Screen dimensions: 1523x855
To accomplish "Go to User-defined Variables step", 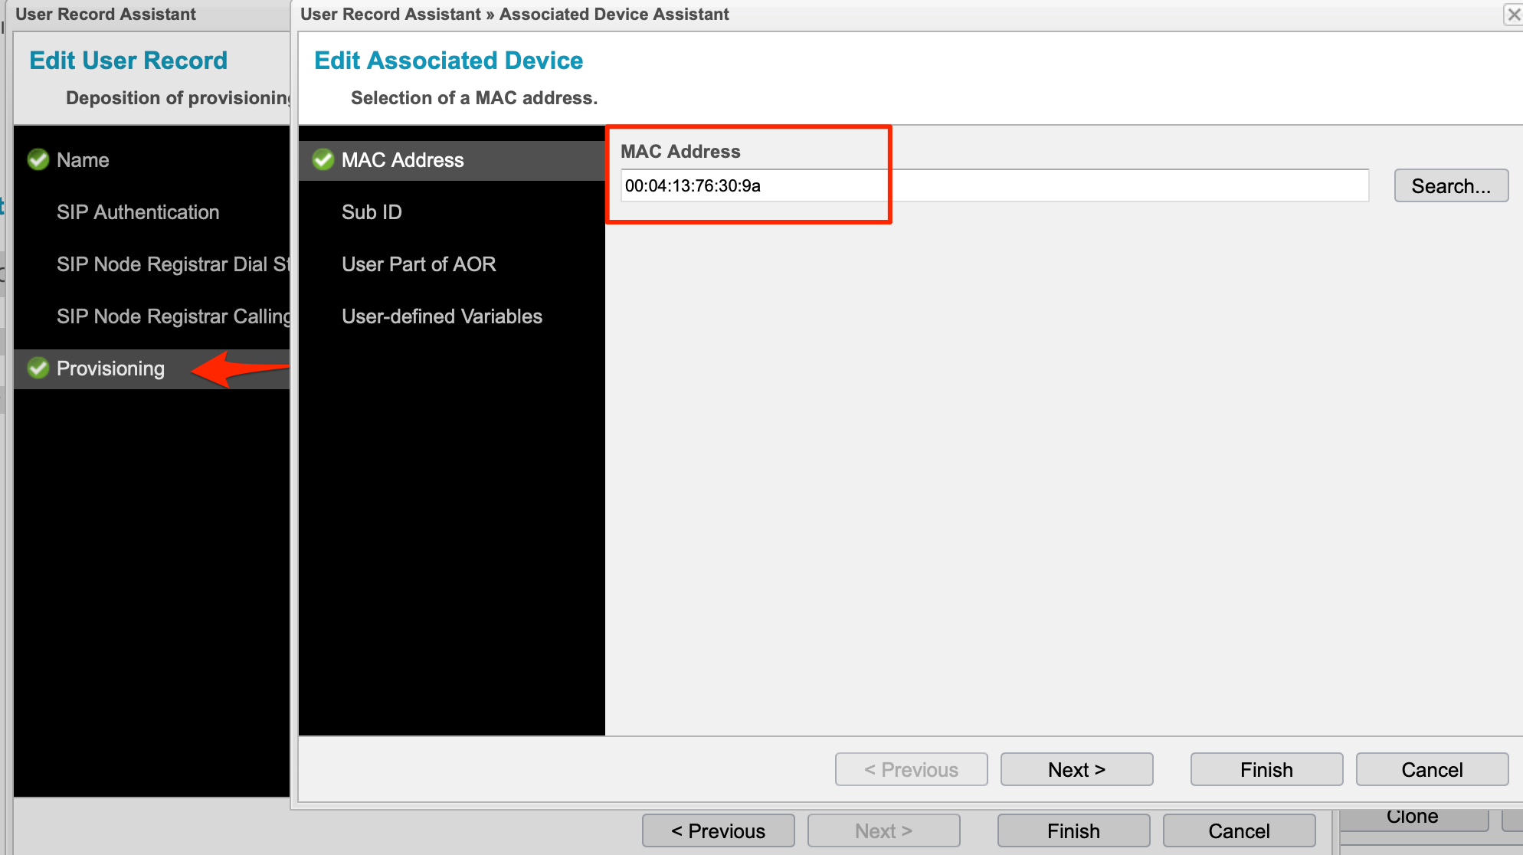I will pos(441,316).
